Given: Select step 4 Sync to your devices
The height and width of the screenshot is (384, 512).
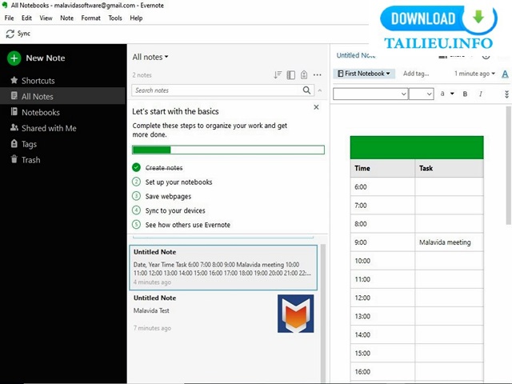Looking at the screenshot, I should coord(169,210).
